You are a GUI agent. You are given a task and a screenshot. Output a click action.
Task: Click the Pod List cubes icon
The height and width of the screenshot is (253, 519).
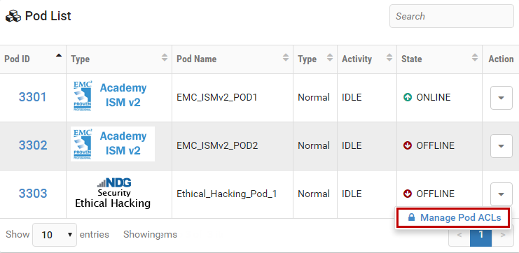(x=13, y=16)
